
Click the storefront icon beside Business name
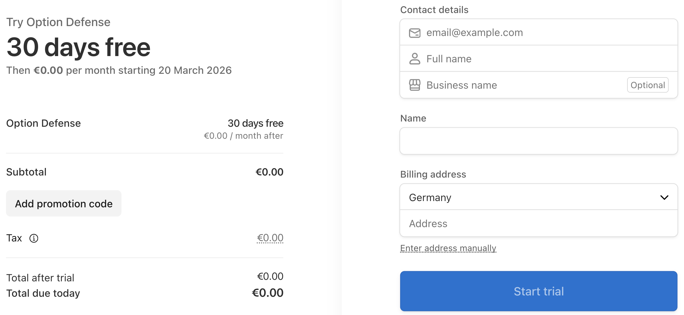pyautogui.click(x=414, y=85)
